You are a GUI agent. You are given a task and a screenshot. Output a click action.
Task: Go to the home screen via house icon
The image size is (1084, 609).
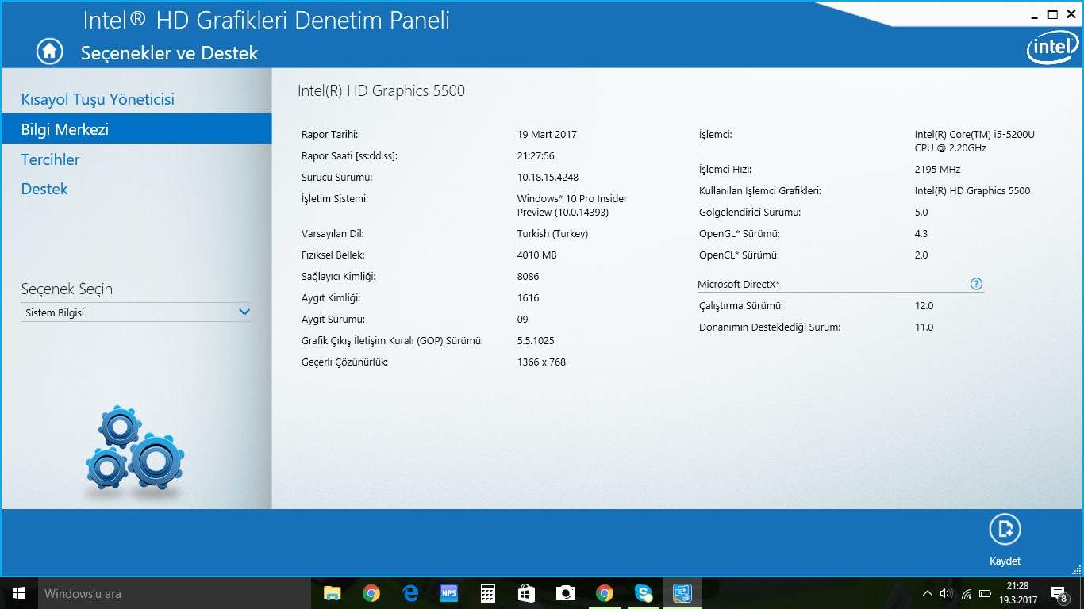(49, 52)
